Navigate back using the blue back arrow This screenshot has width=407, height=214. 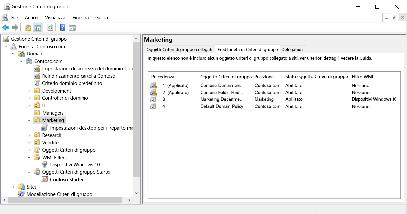pos(5,27)
